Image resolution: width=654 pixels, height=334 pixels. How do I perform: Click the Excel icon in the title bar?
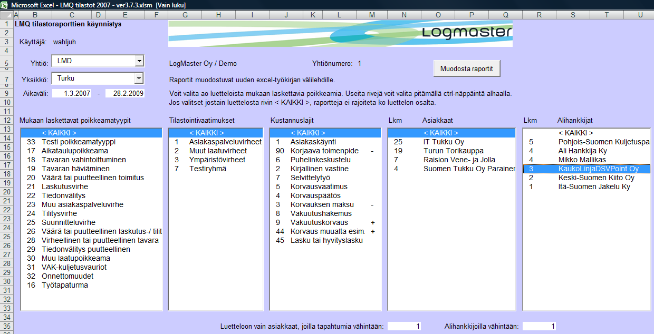[x=5, y=5]
